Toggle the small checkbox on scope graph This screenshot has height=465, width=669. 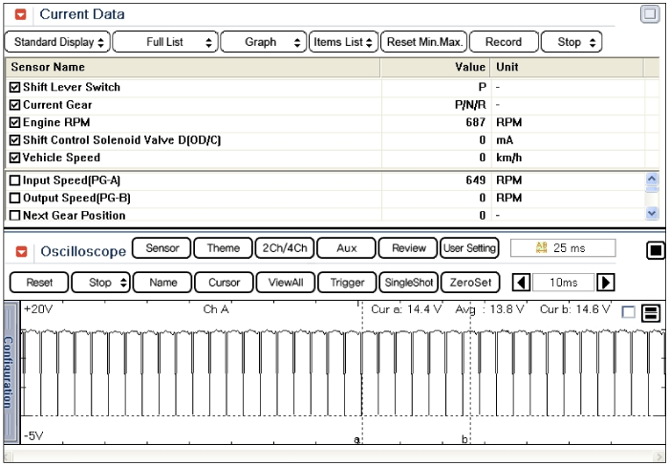[629, 312]
